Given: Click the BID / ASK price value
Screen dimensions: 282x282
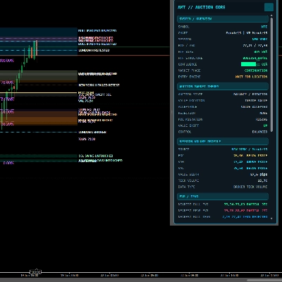Looking at the screenshot, I should point(255,45).
